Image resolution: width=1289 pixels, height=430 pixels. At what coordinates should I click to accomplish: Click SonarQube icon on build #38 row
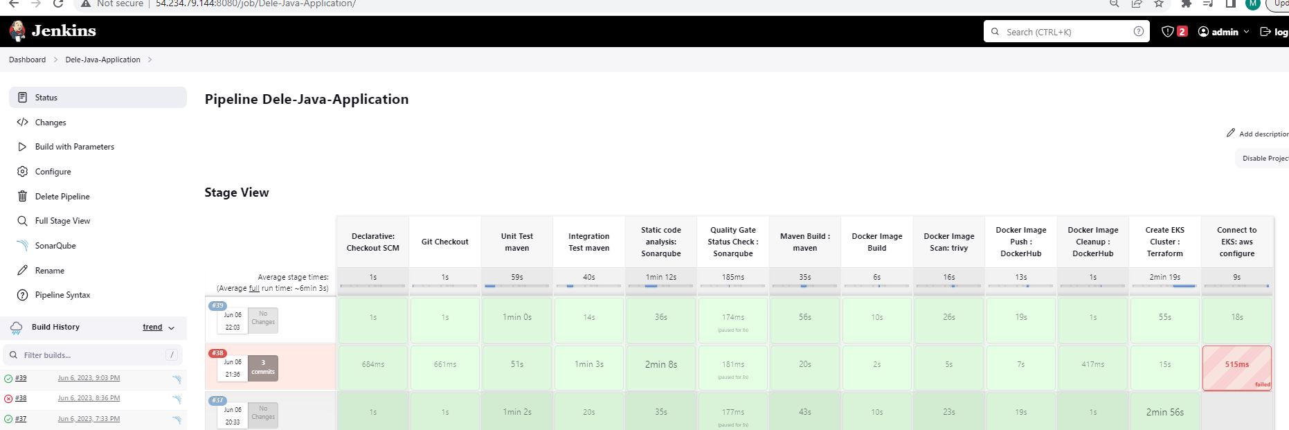[177, 400]
